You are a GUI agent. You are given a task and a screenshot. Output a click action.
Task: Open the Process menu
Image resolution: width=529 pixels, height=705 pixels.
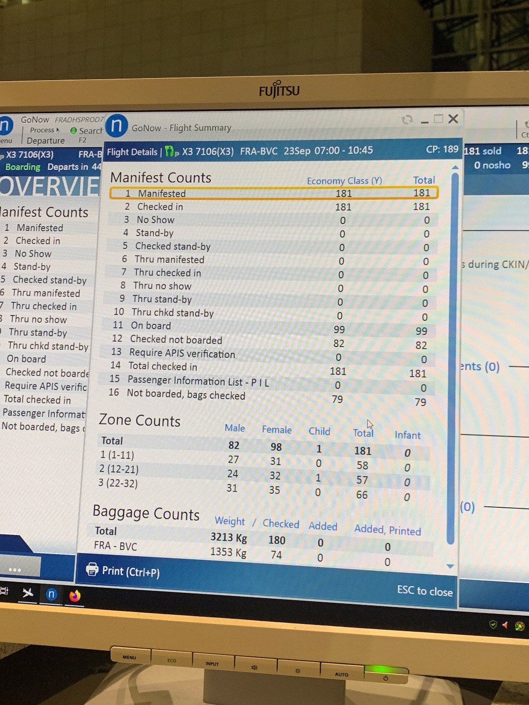click(x=44, y=130)
